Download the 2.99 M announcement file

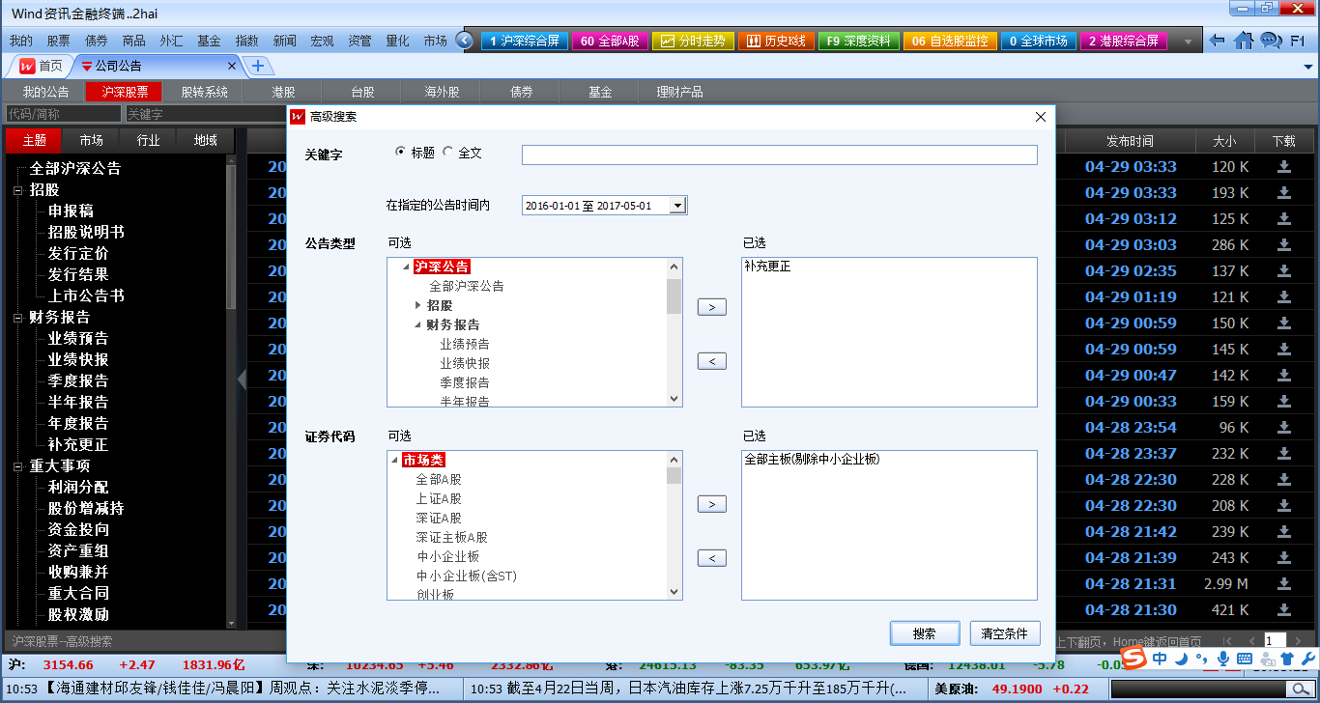[x=1284, y=583]
